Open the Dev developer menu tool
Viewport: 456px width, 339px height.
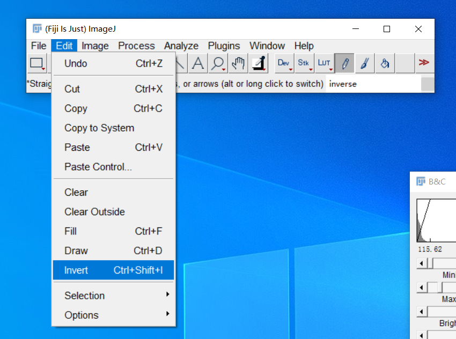pyautogui.click(x=284, y=63)
